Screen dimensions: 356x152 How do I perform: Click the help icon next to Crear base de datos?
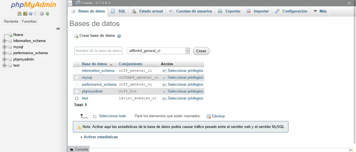coord(119,36)
